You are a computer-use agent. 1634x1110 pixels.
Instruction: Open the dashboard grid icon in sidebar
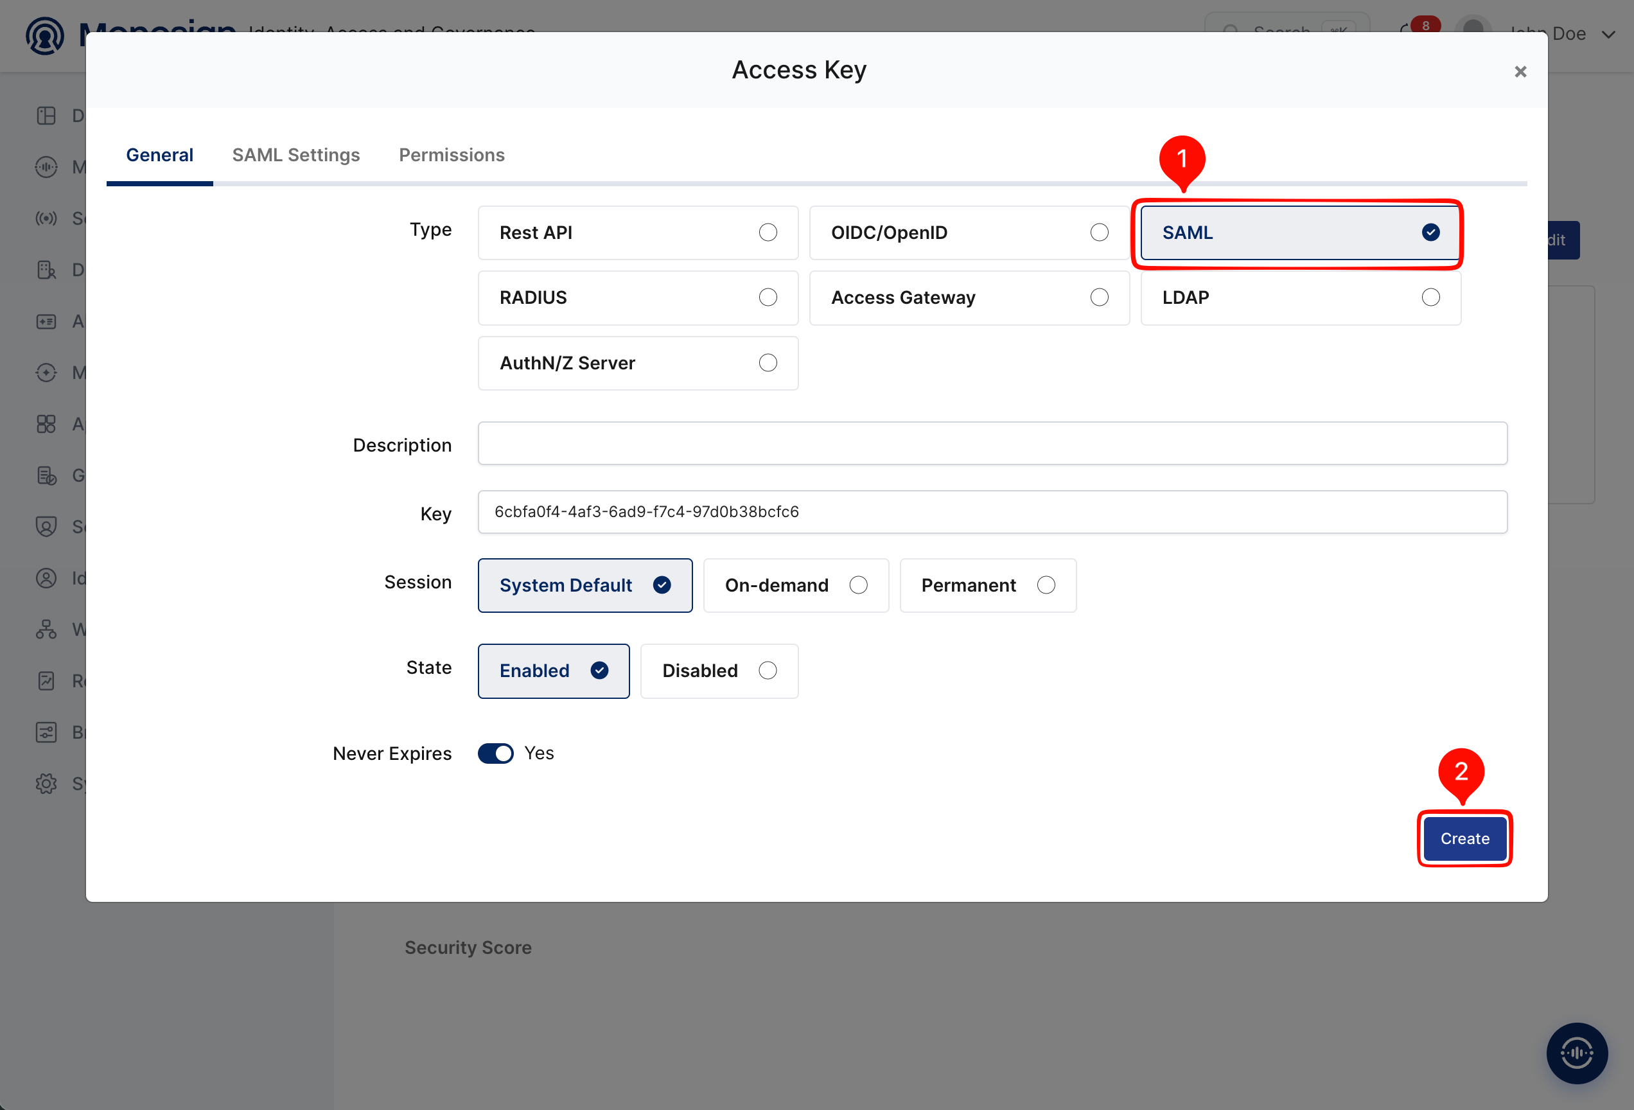(x=46, y=115)
